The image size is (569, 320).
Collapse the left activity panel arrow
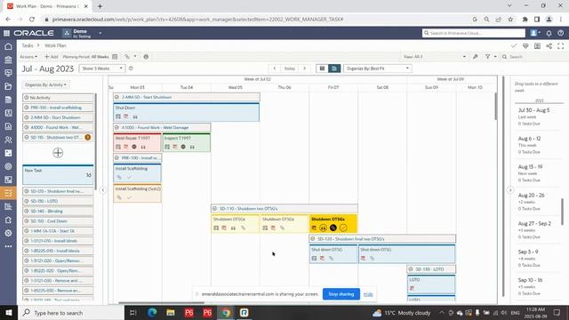click(103, 189)
